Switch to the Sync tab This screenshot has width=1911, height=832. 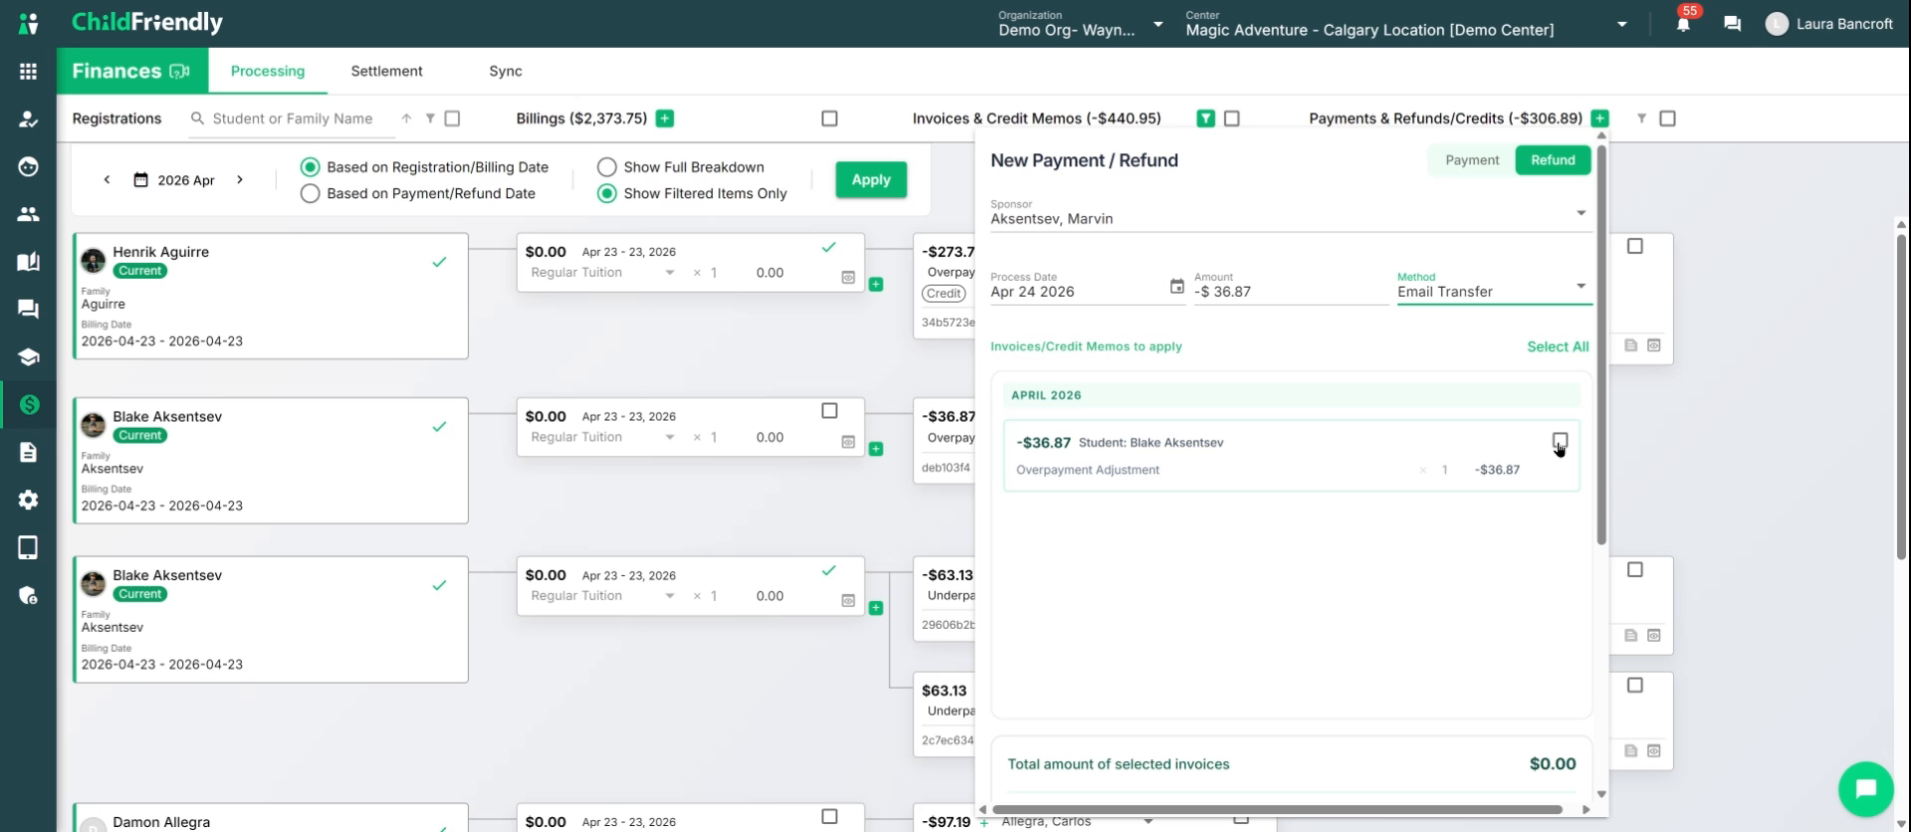pyautogui.click(x=506, y=71)
